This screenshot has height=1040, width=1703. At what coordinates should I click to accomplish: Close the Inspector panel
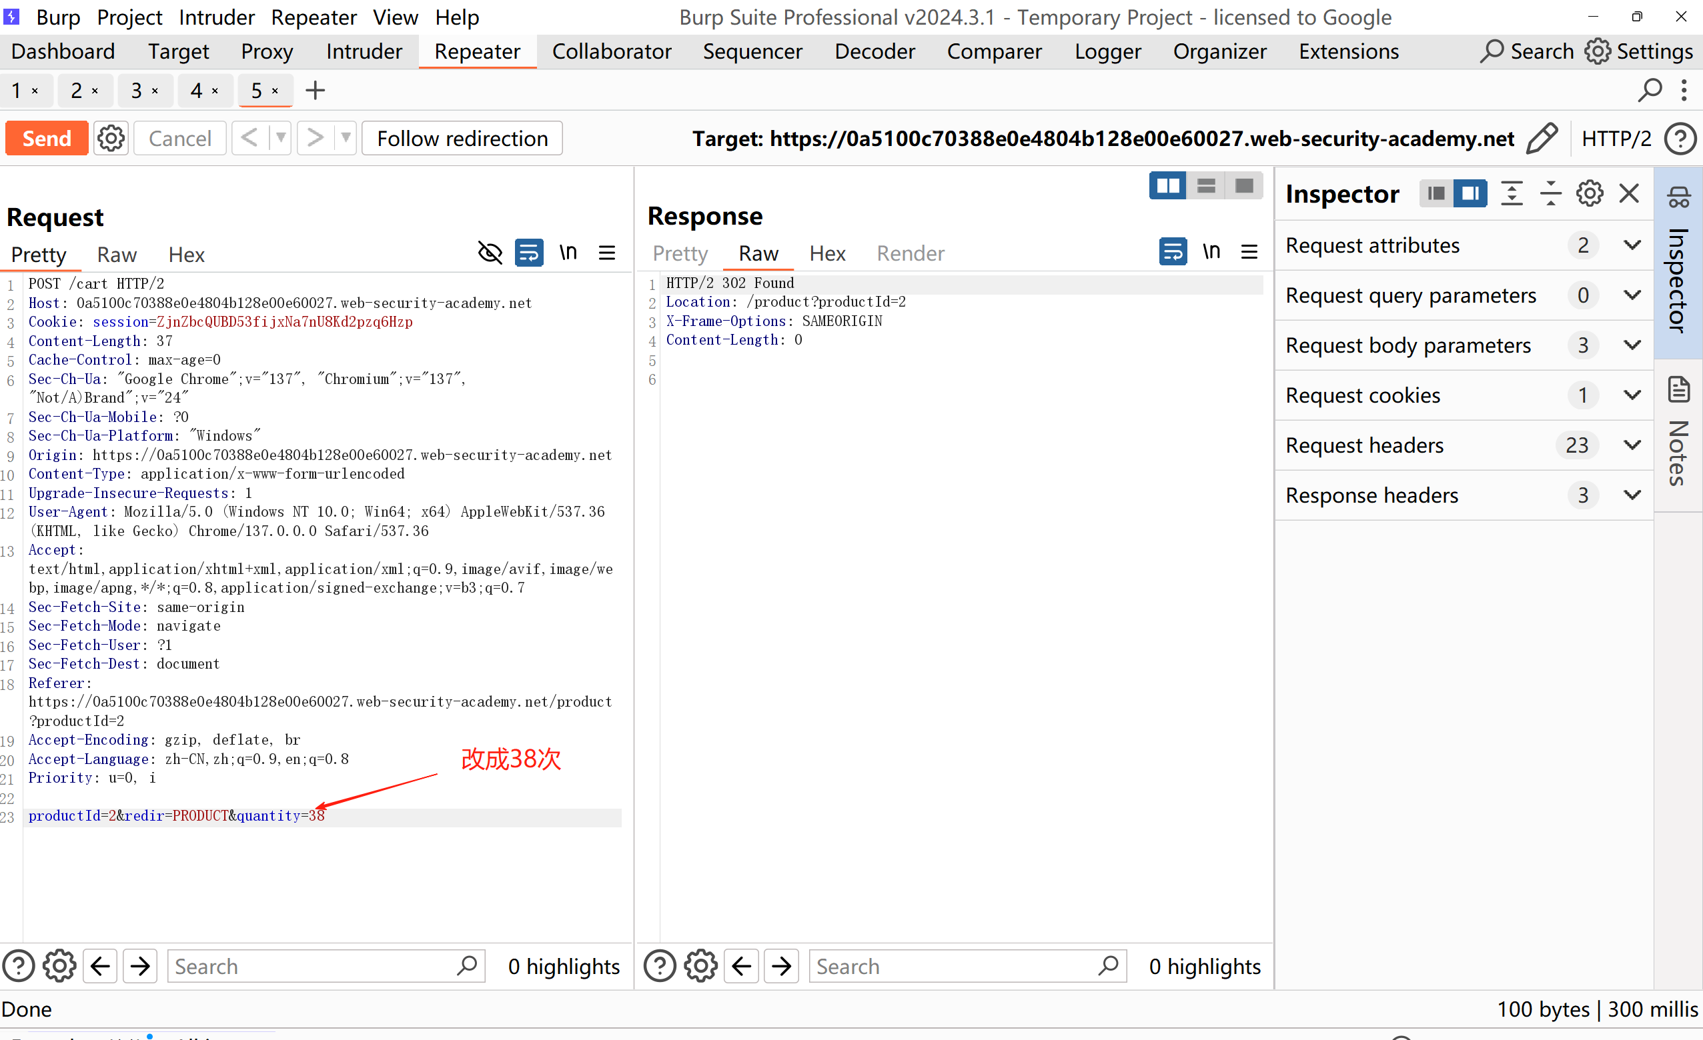pyautogui.click(x=1629, y=193)
